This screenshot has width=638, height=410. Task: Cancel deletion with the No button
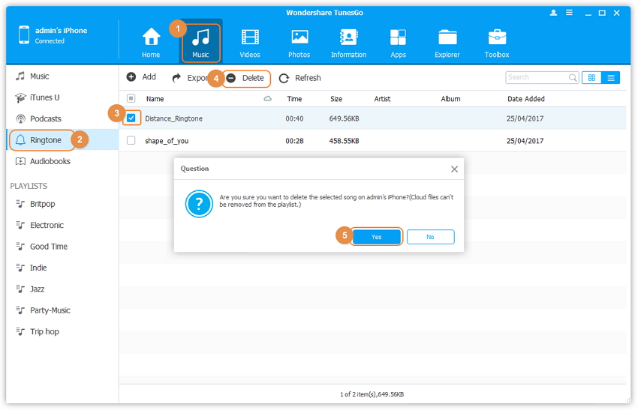tap(430, 237)
